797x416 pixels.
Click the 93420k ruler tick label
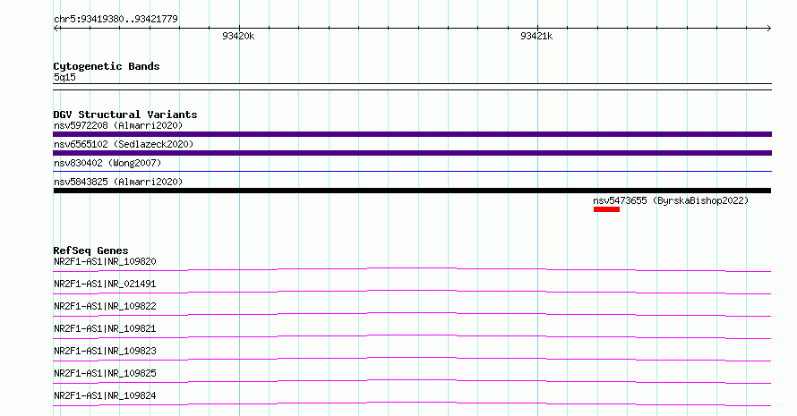coord(238,36)
